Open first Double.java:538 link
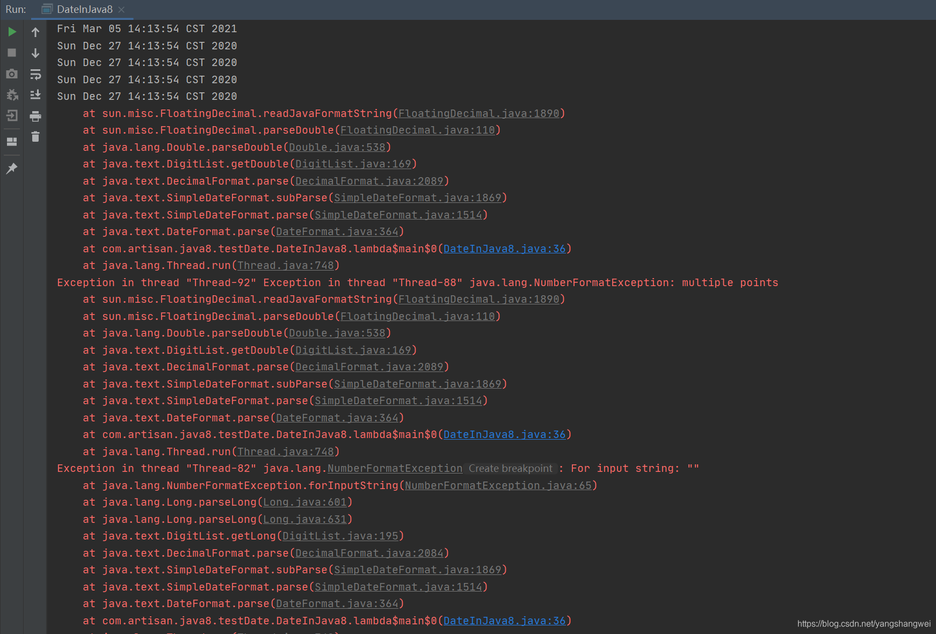The width and height of the screenshot is (936, 634). point(337,147)
